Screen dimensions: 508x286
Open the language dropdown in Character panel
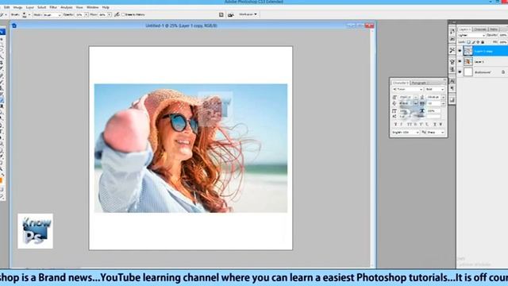tap(406, 132)
